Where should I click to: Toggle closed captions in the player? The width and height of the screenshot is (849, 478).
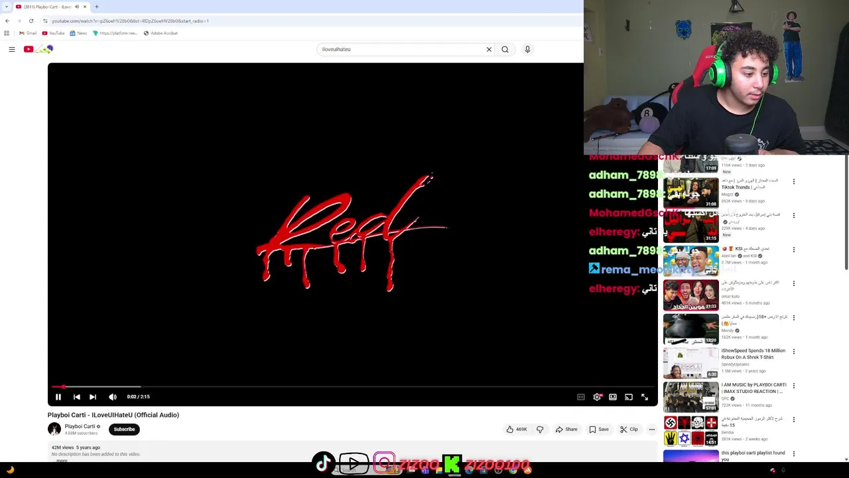(581, 397)
